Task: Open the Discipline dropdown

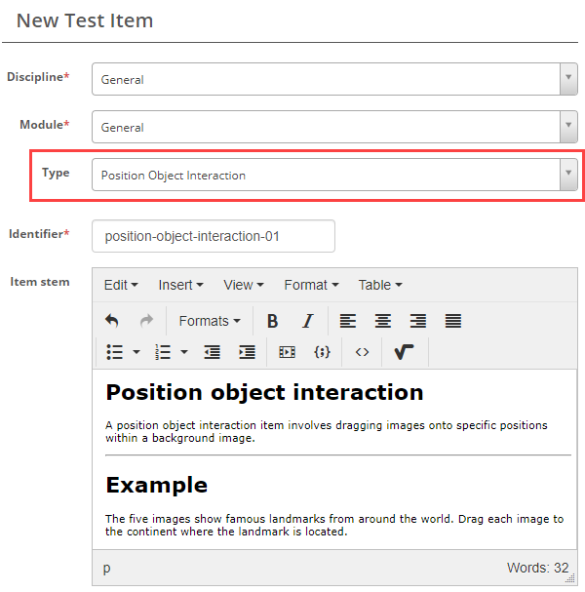Action: [x=334, y=80]
